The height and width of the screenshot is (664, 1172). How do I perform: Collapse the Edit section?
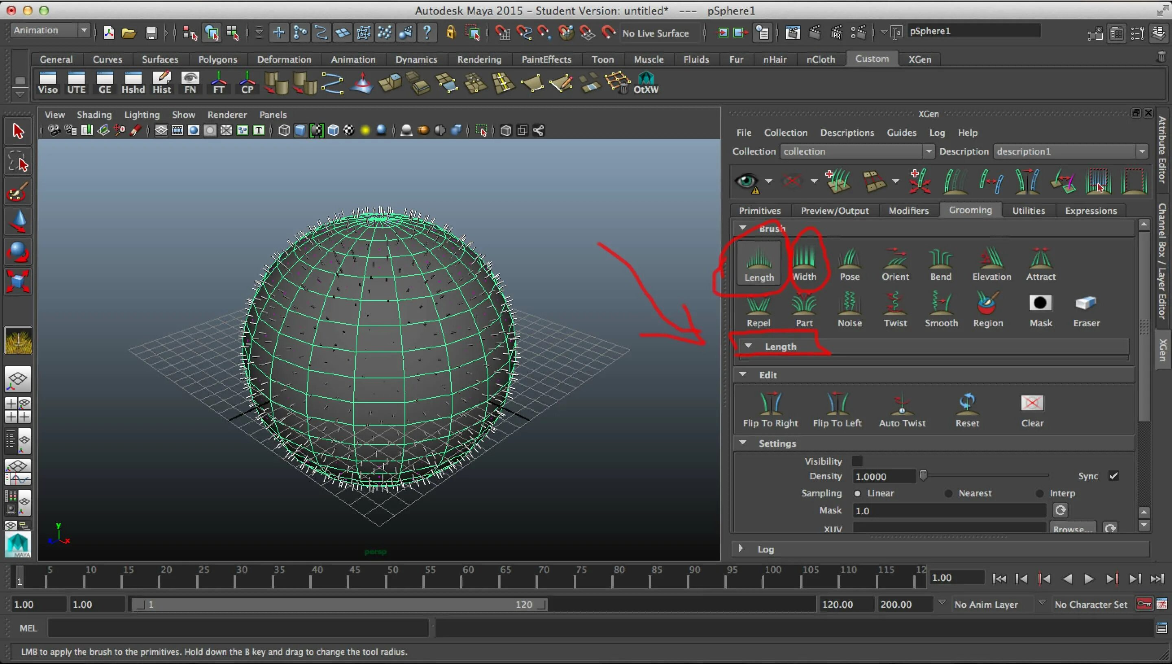point(743,374)
